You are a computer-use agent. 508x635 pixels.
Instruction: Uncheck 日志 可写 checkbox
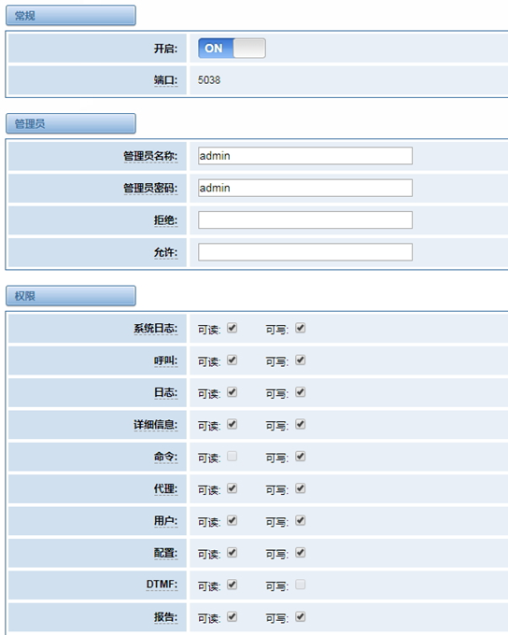(x=300, y=392)
